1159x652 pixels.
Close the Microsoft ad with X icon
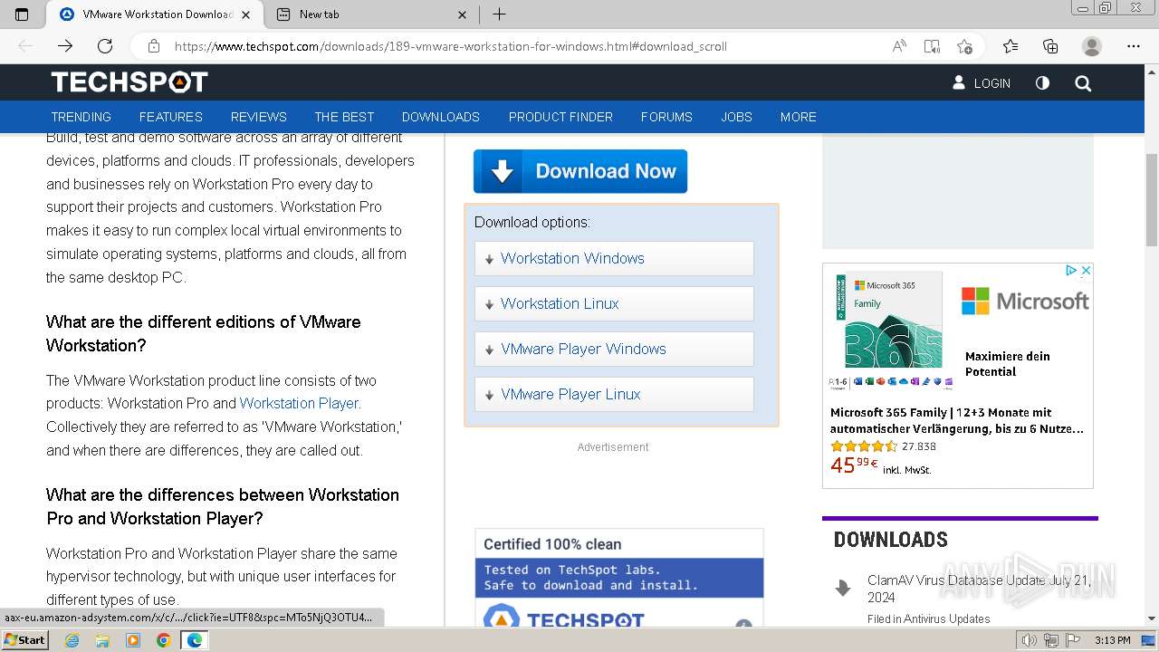1086,270
